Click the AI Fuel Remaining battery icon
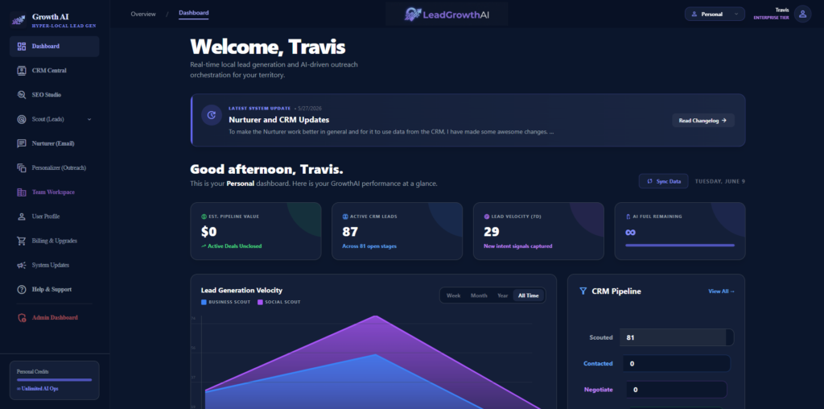 pyautogui.click(x=628, y=217)
